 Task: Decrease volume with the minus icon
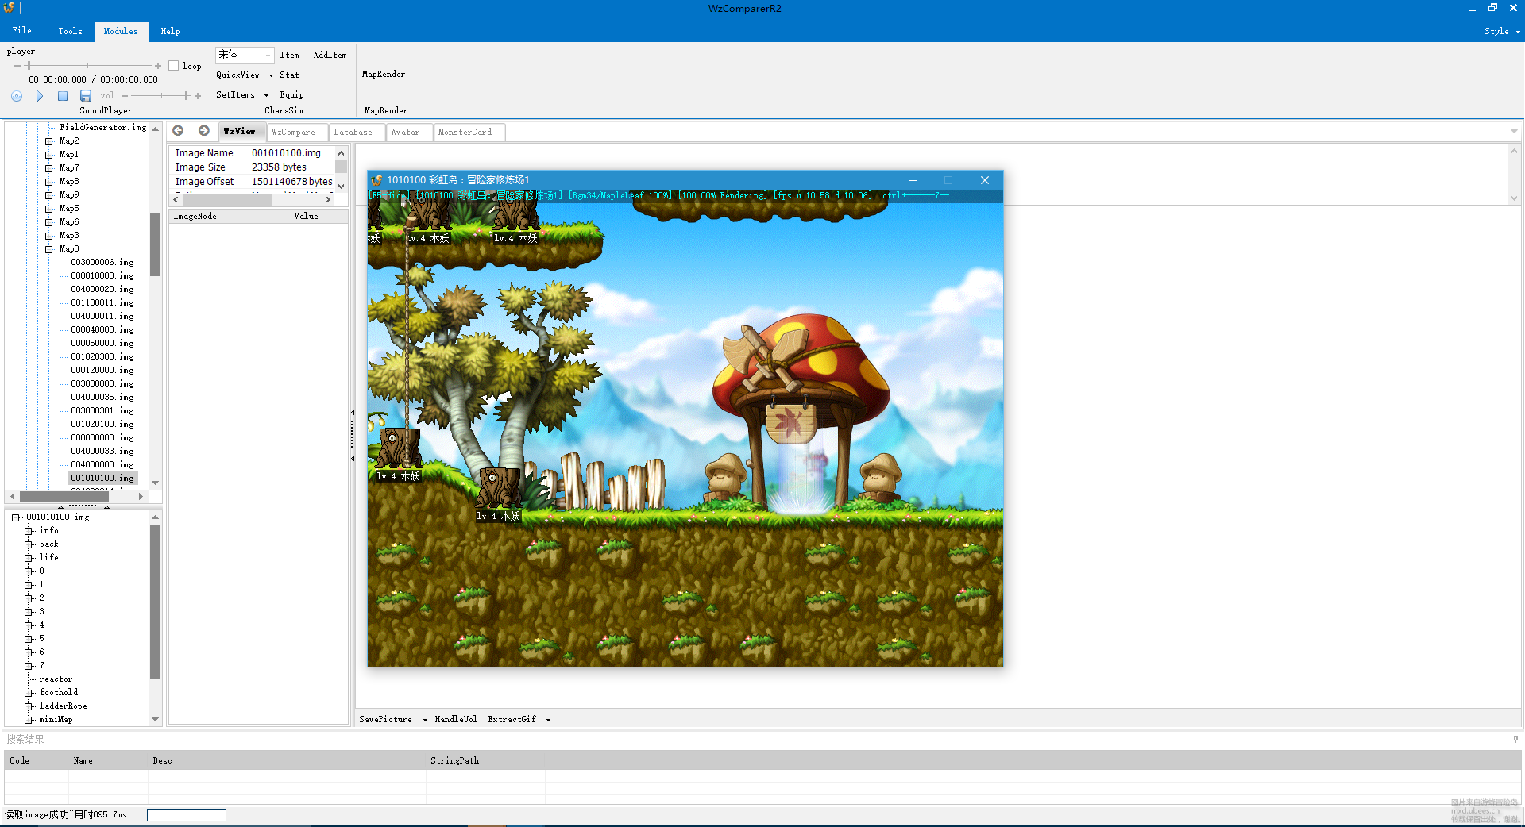click(x=125, y=96)
